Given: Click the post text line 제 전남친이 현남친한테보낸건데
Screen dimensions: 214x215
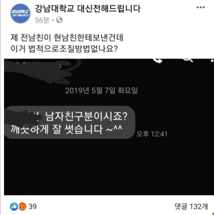Looking at the screenshot, I should 67,38.
